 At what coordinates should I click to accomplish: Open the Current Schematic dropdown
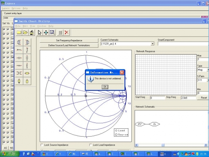coord(152,44)
